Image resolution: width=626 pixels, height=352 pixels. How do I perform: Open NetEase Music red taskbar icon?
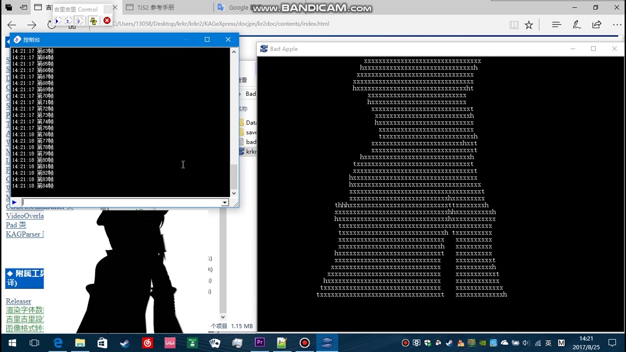point(147,343)
